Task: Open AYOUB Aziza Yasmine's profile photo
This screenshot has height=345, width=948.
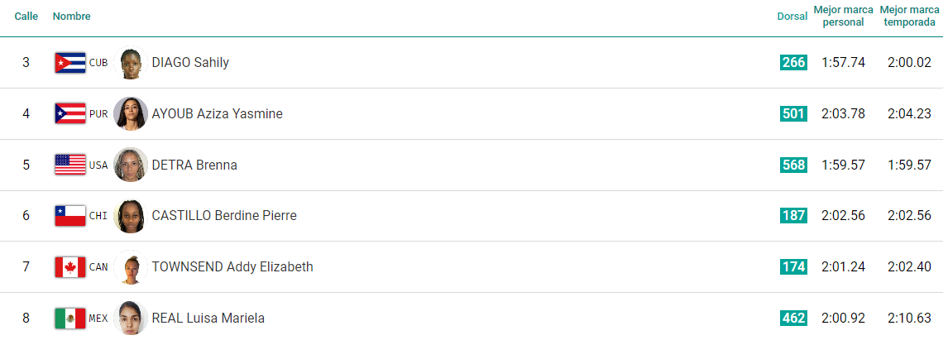Action: click(x=131, y=113)
